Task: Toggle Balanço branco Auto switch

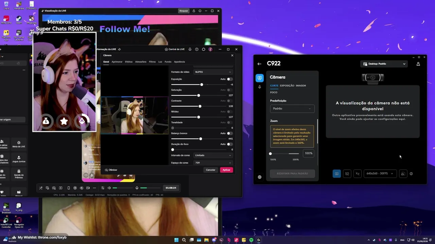Action: click(230, 133)
